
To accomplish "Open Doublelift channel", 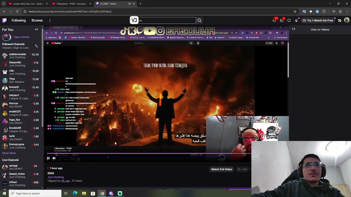I will 21,130.
